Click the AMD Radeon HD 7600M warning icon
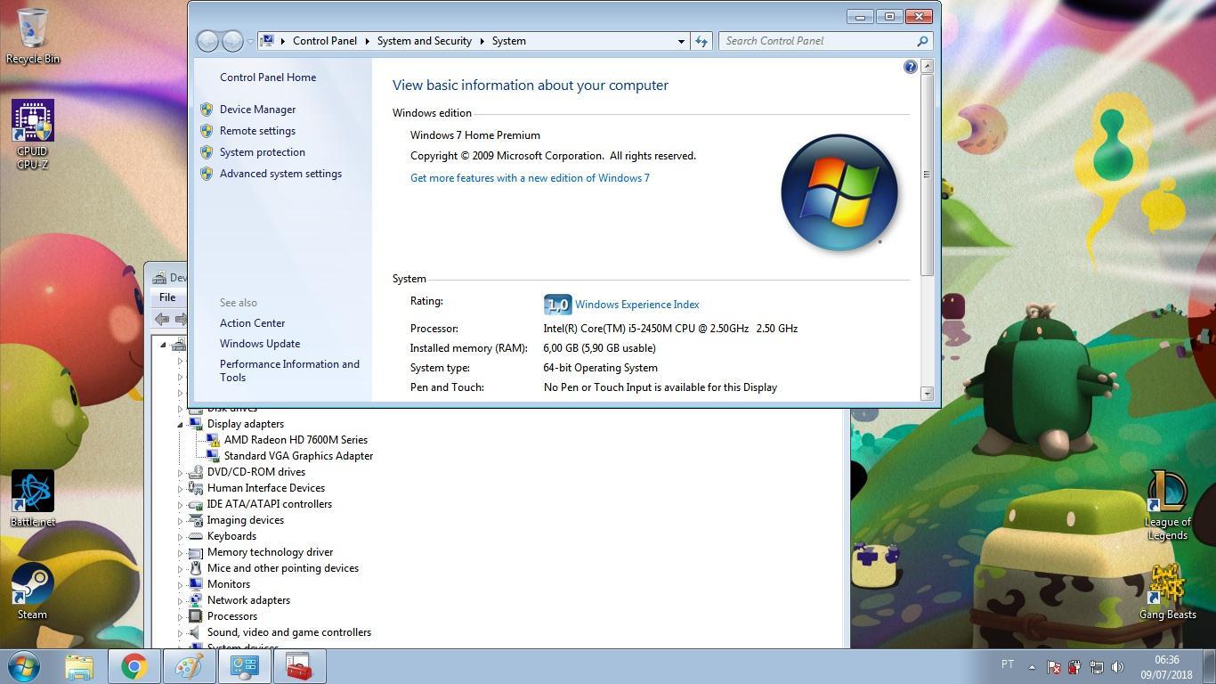This screenshot has width=1216, height=684. (213, 440)
